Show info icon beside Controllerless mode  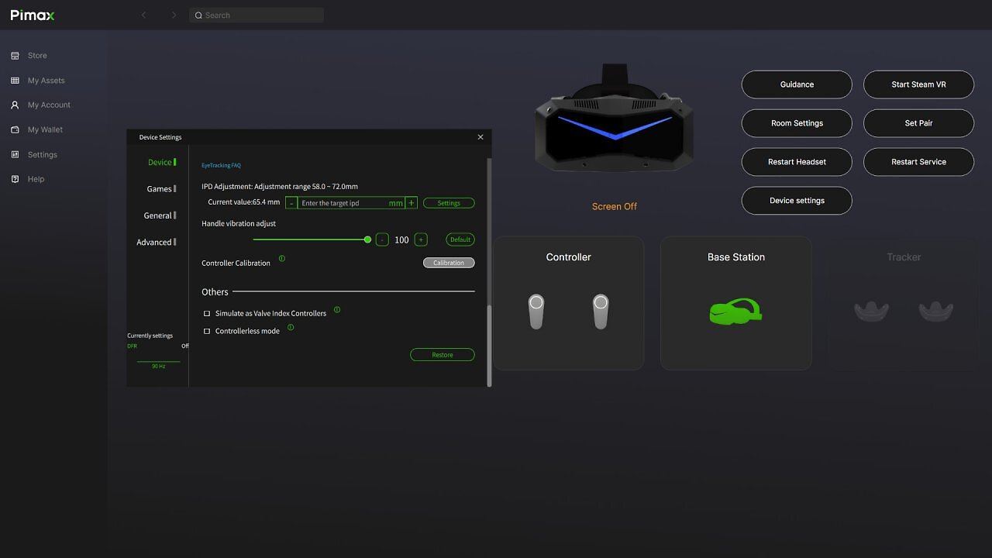291,328
